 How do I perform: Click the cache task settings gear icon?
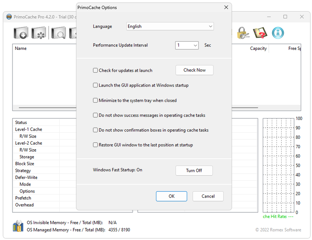(39, 33)
